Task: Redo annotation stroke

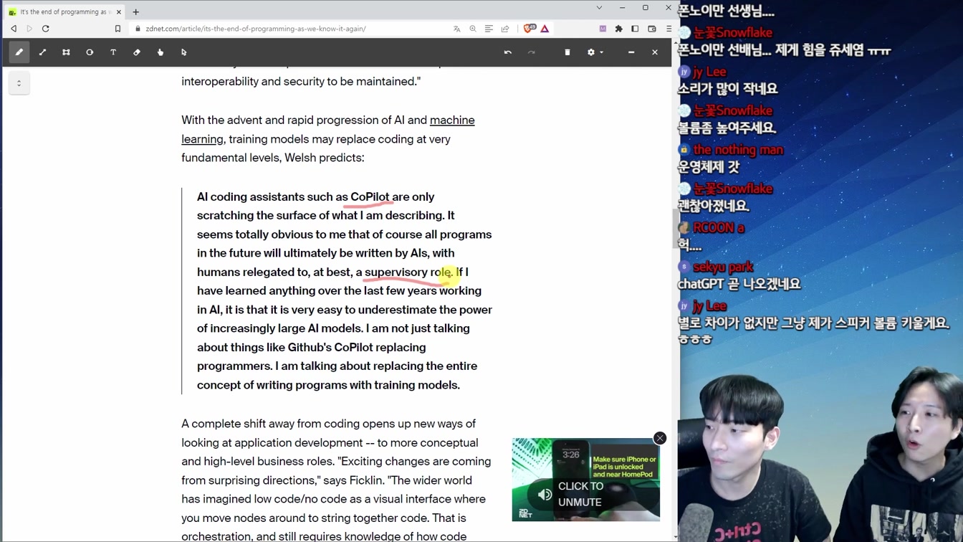Action: [532, 52]
